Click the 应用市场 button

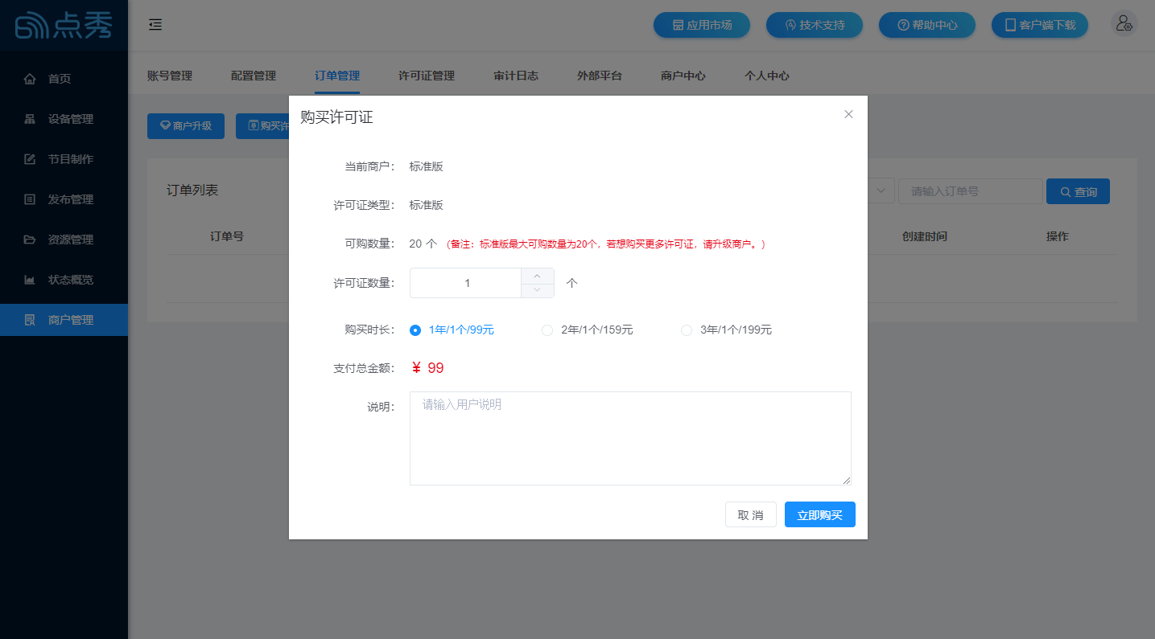point(702,25)
